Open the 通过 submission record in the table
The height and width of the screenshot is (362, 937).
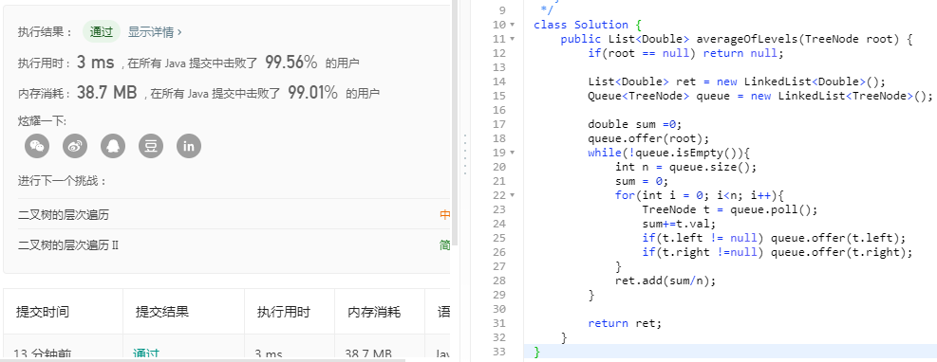(x=146, y=354)
